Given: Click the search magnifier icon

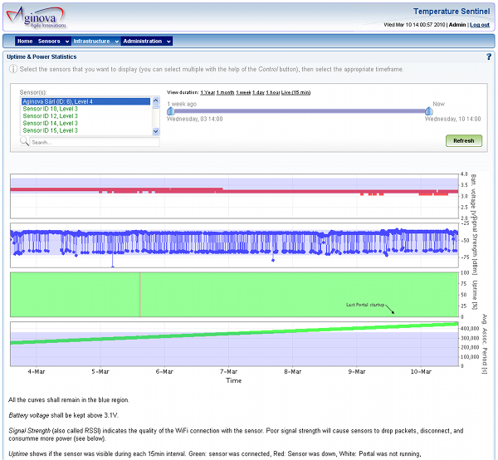Looking at the screenshot, I should point(25,142).
